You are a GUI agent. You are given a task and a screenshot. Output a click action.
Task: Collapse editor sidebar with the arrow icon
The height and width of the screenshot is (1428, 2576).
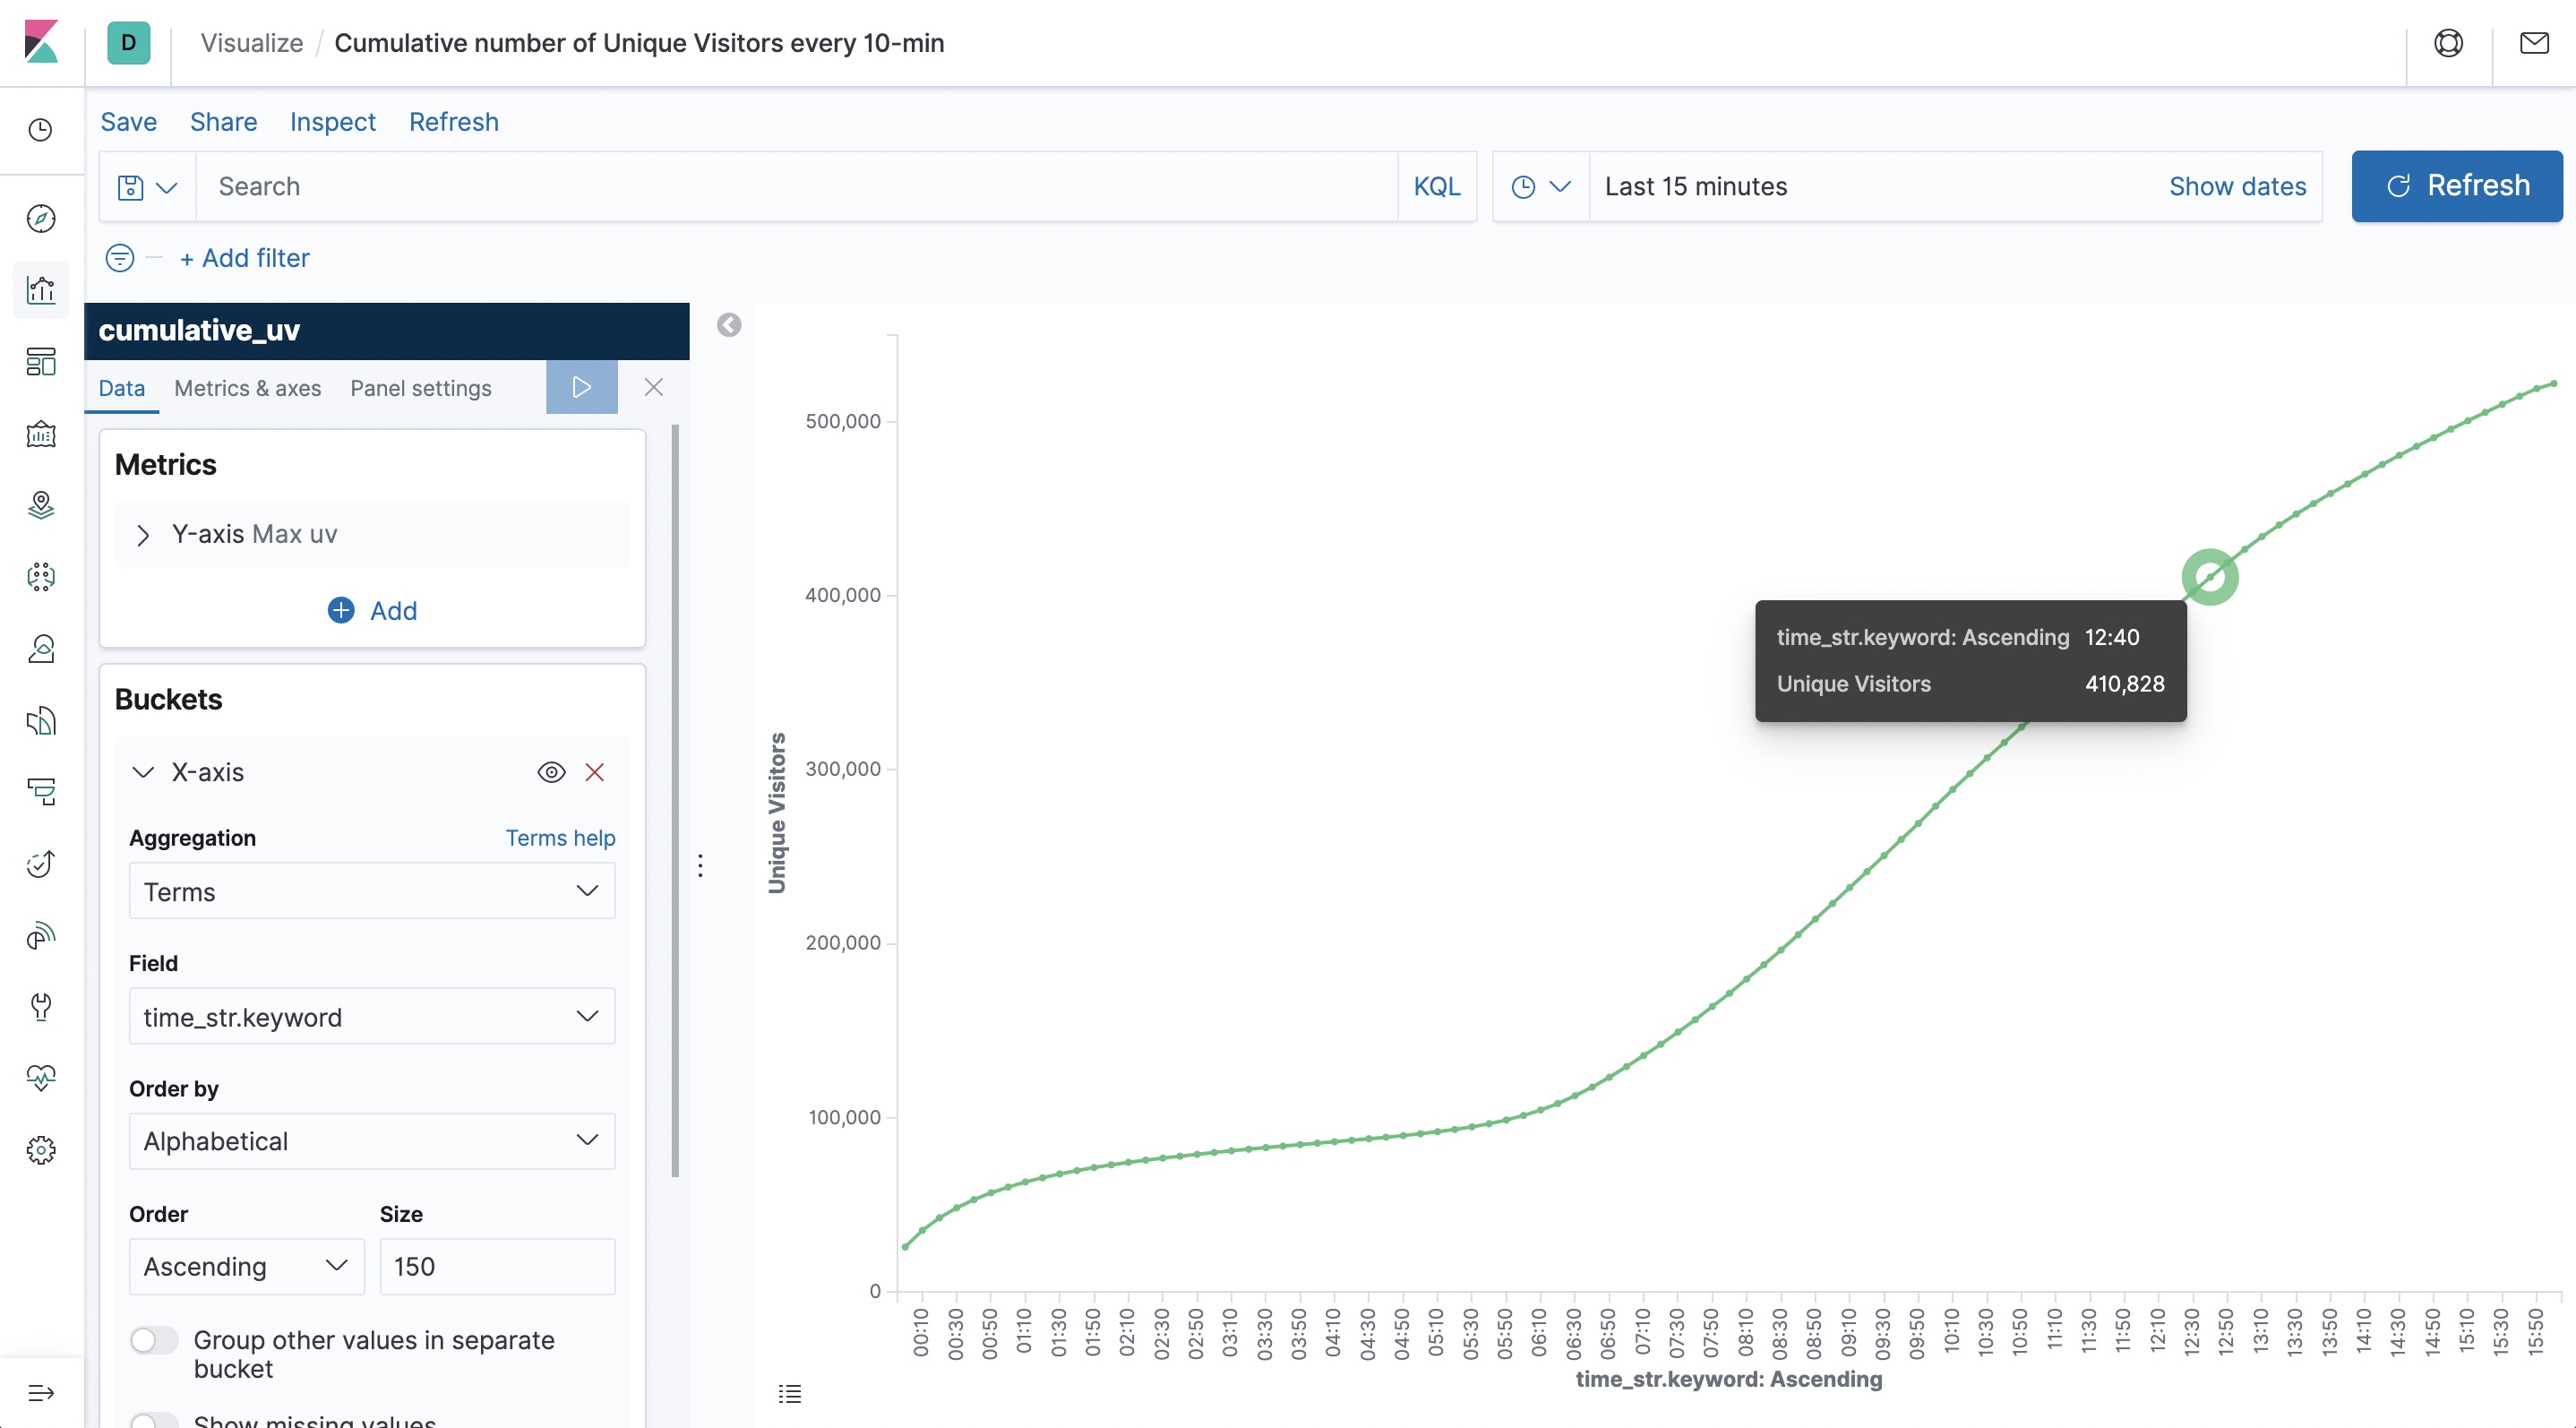coord(729,325)
